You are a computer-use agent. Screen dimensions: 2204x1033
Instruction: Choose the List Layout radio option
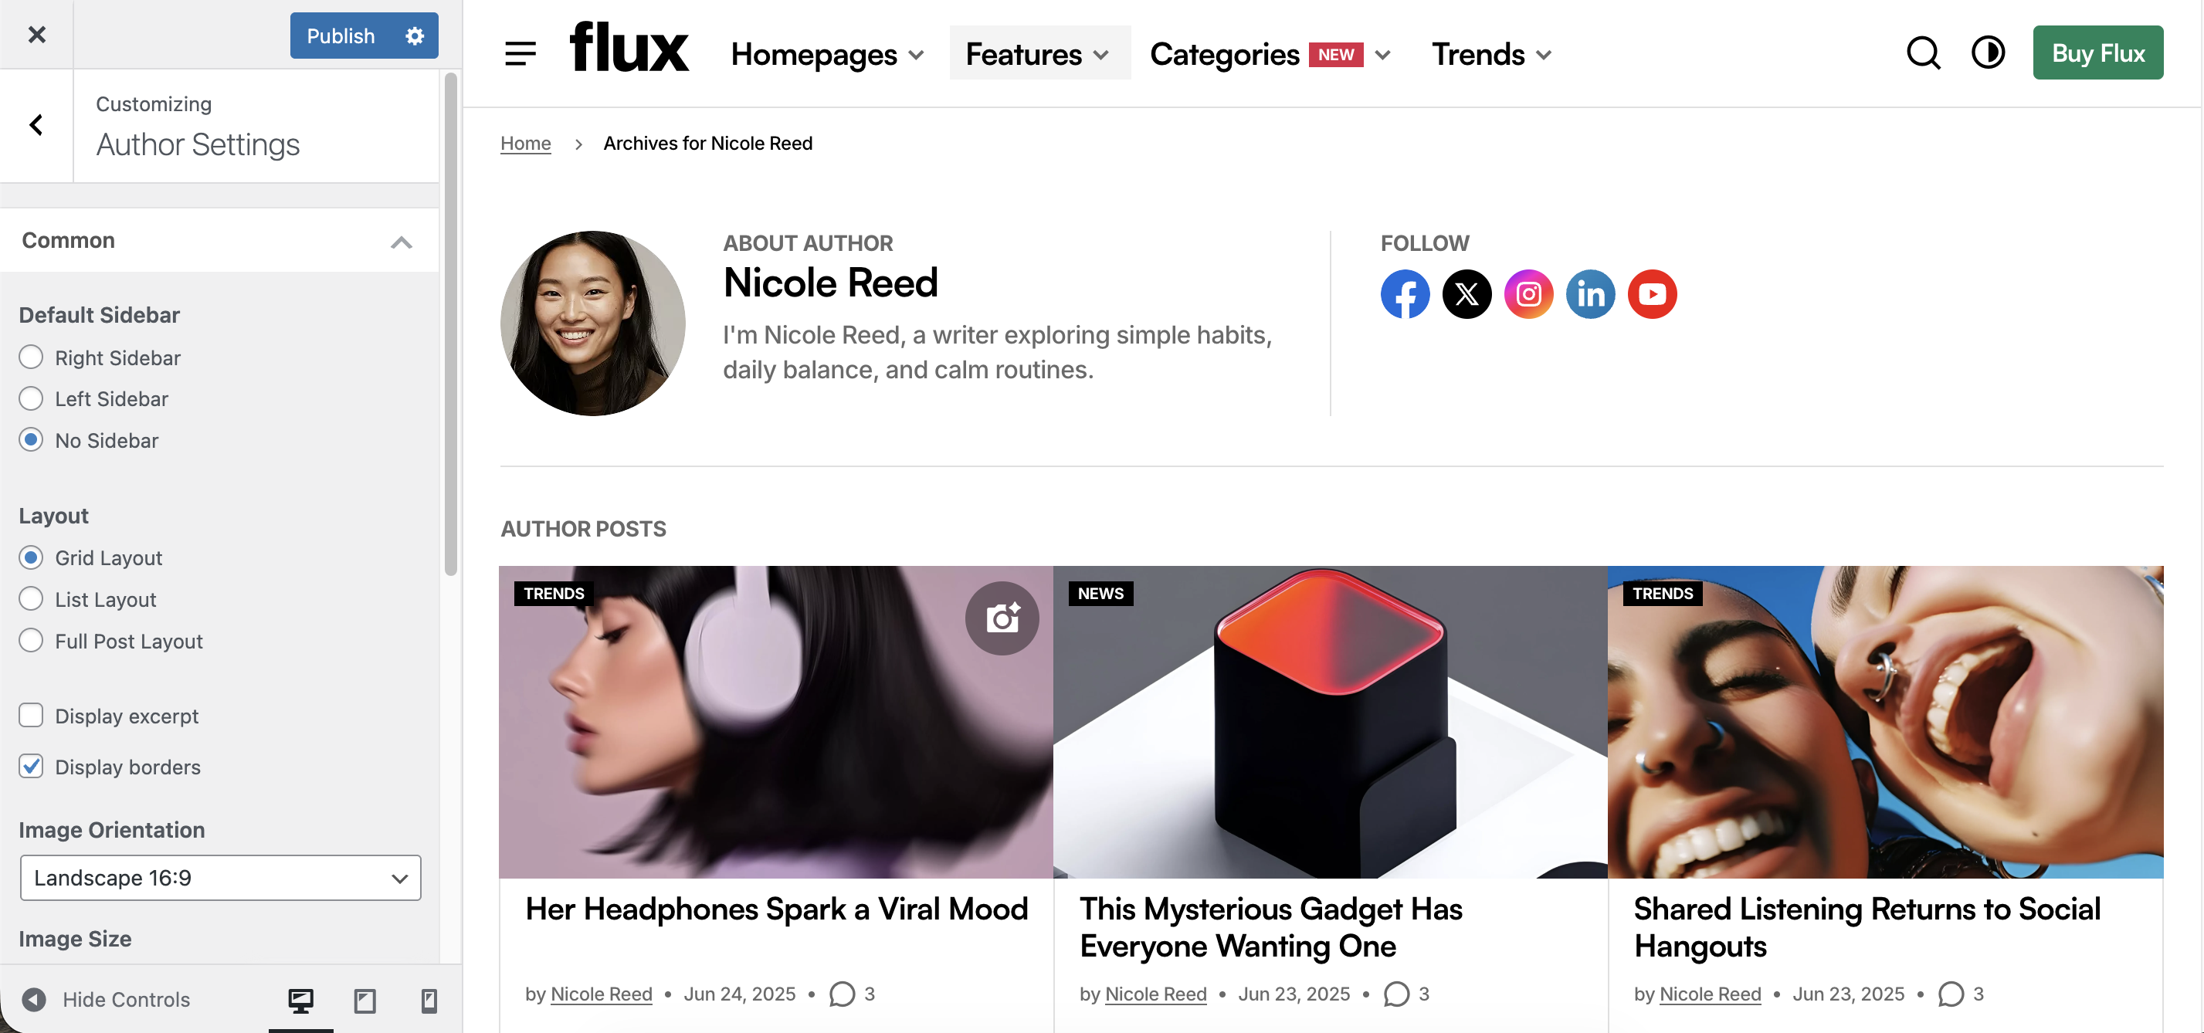(x=31, y=598)
